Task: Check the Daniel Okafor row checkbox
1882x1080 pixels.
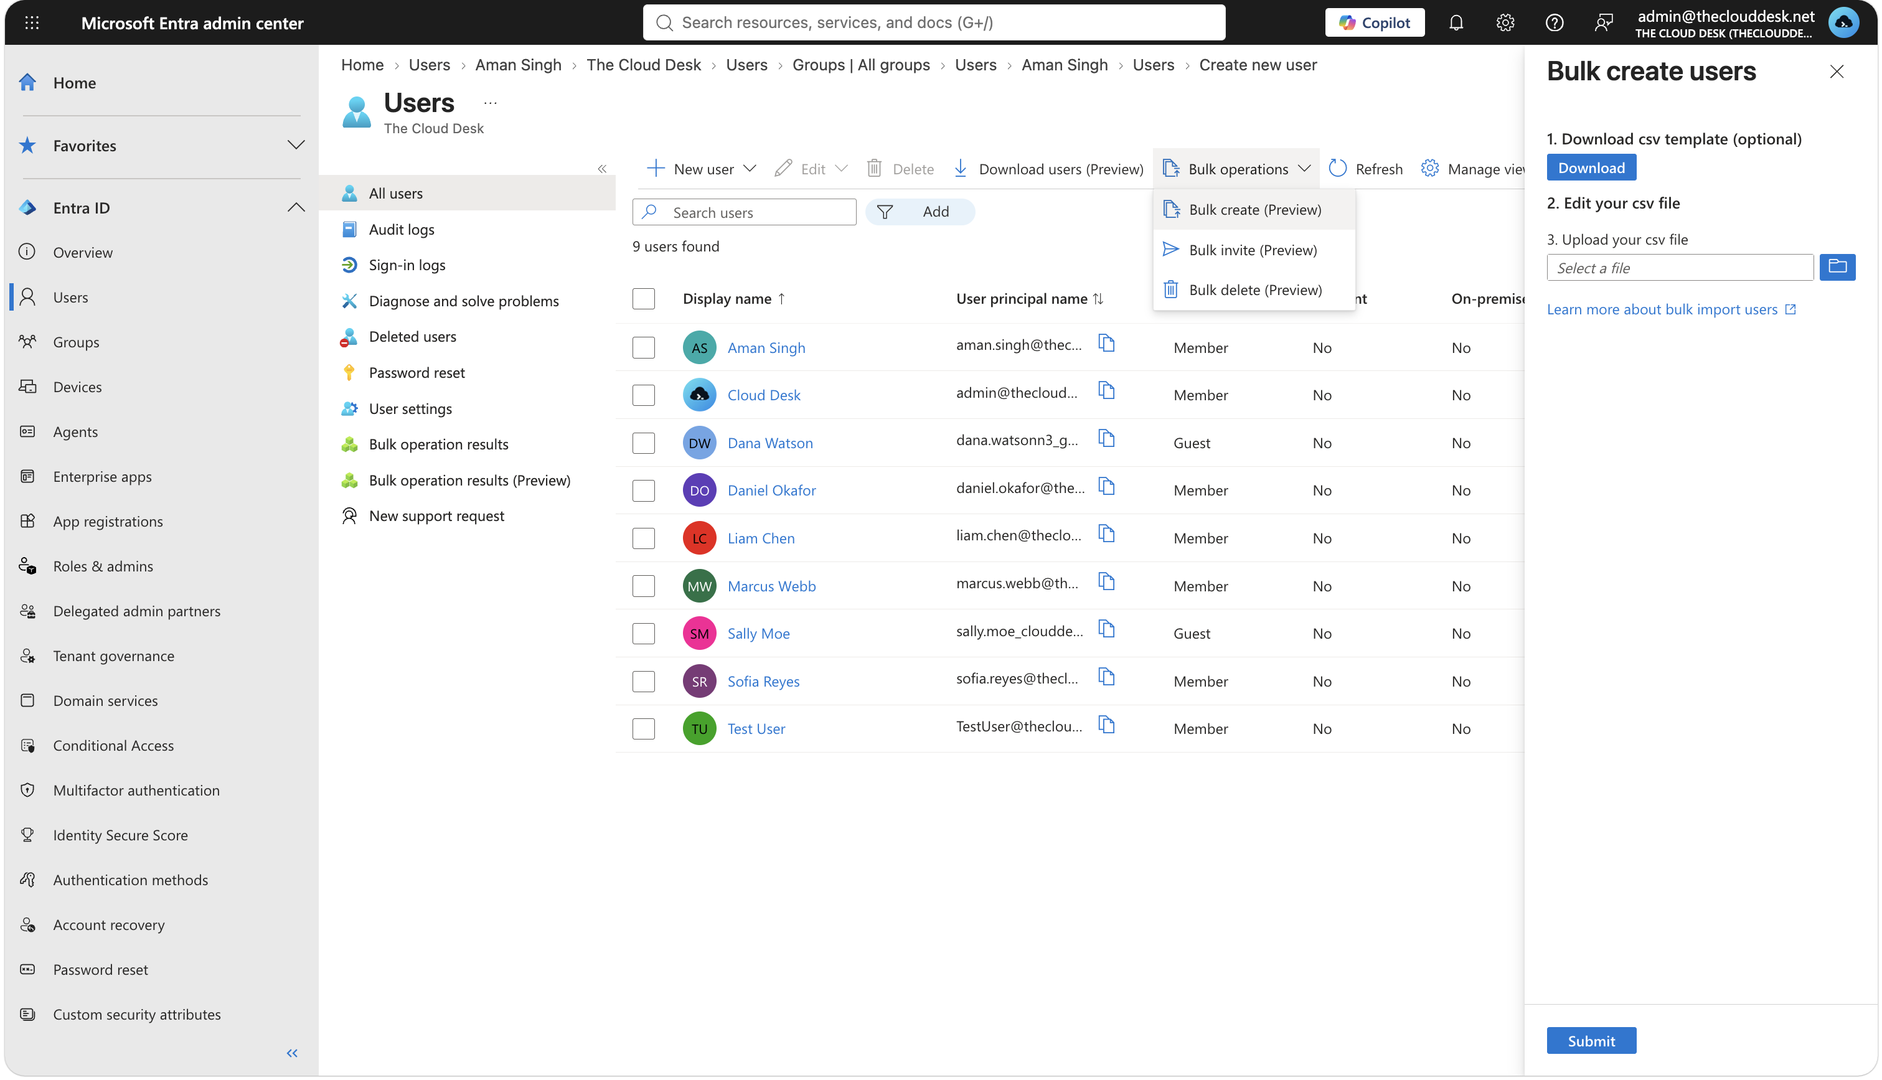Action: pos(643,491)
